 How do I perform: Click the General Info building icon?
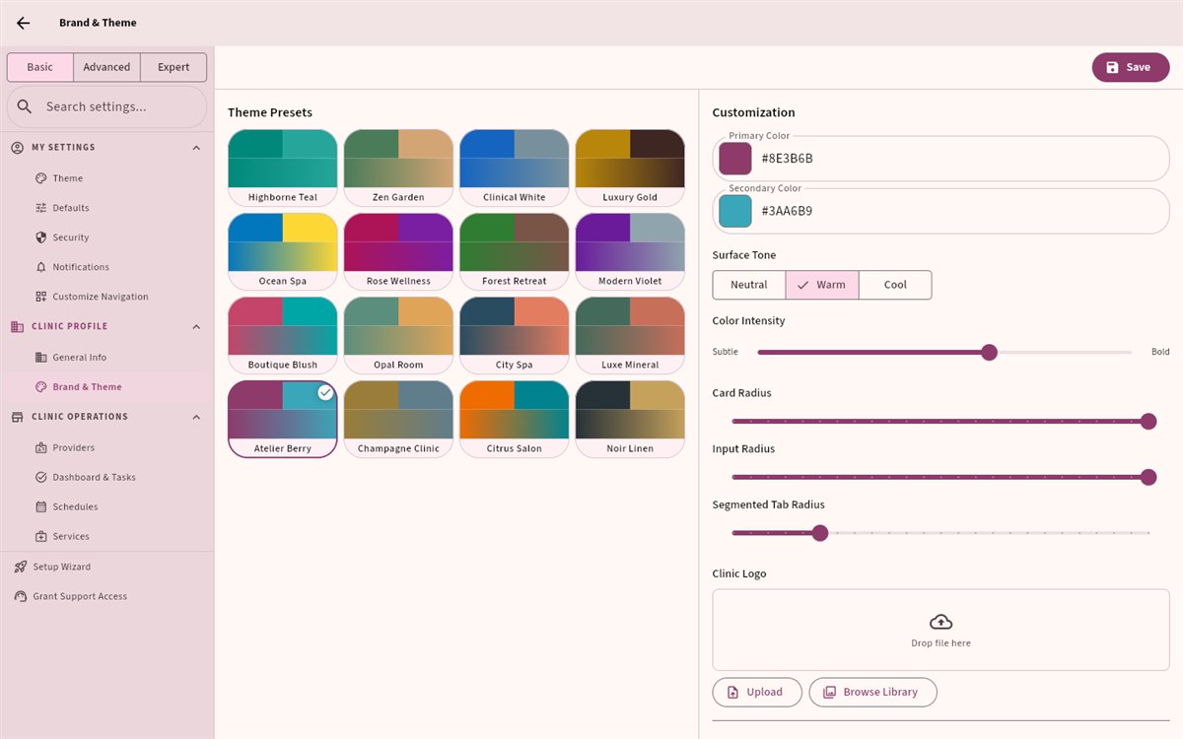coord(41,358)
